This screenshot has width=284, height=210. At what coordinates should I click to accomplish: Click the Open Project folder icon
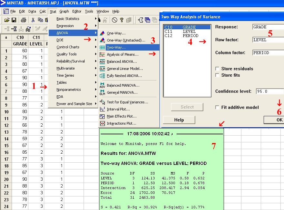coord(7,20)
